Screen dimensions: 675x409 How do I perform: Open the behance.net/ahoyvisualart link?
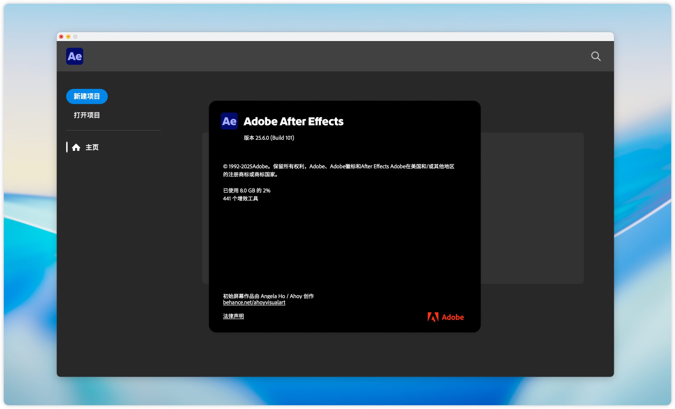point(254,302)
